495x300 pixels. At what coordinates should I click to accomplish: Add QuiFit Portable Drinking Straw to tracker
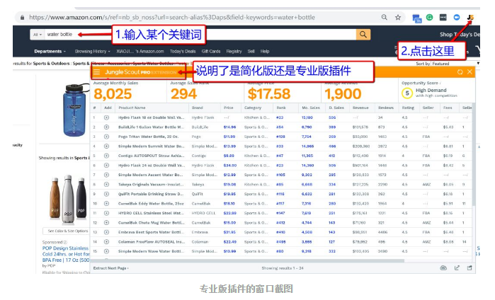point(107,194)
